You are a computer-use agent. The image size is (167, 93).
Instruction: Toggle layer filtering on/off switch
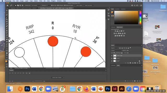coord(130,48)
